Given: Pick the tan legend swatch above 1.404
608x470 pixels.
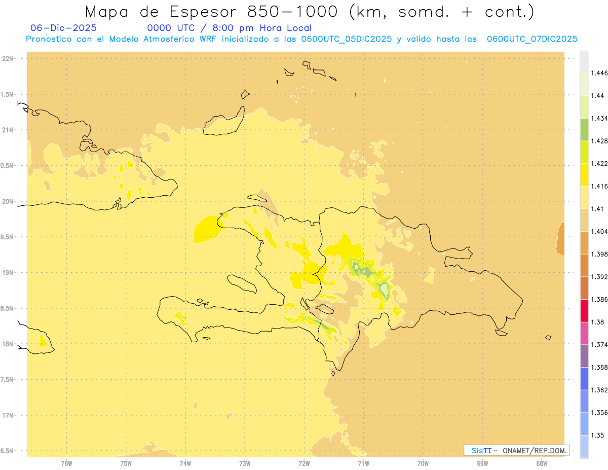Looking at the screenshot, I should pos(584,220).
